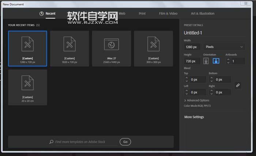Choose portrait orientation icon

point(206,61)
